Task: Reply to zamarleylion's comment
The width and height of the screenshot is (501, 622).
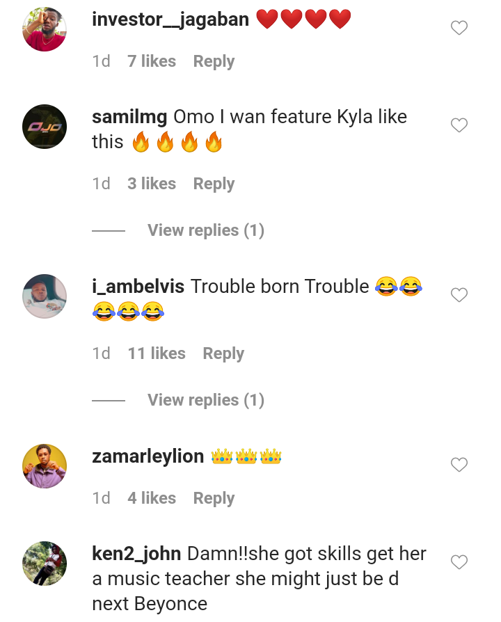Action: click(213, 498)
